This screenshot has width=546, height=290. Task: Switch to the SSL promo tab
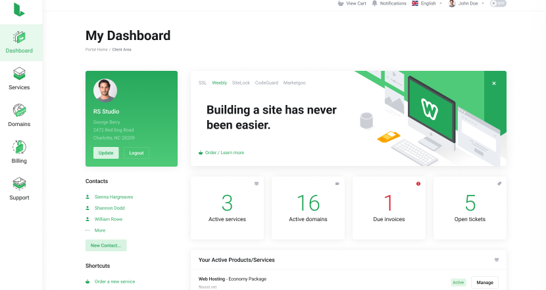(203, 83)
